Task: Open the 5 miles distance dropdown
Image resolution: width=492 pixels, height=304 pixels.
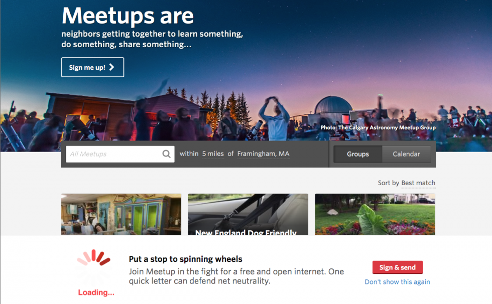Action: pyautogui.click(x=213, y=154)
